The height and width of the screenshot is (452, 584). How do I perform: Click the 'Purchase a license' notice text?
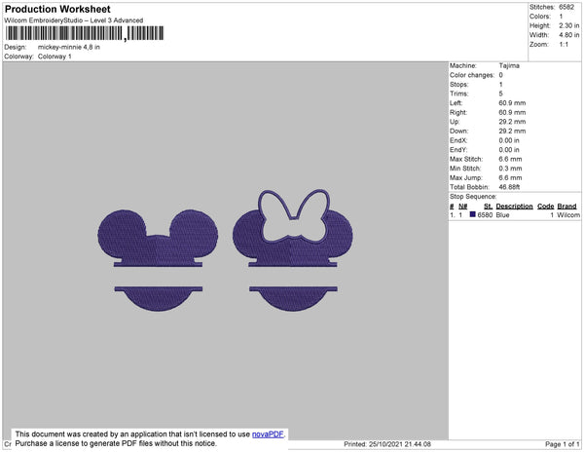pos(116,443)
